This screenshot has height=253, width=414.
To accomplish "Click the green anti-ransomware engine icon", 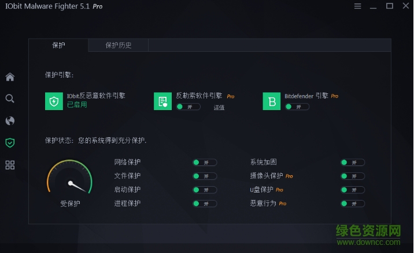I will pyautogui.click(x=162, y=101).
